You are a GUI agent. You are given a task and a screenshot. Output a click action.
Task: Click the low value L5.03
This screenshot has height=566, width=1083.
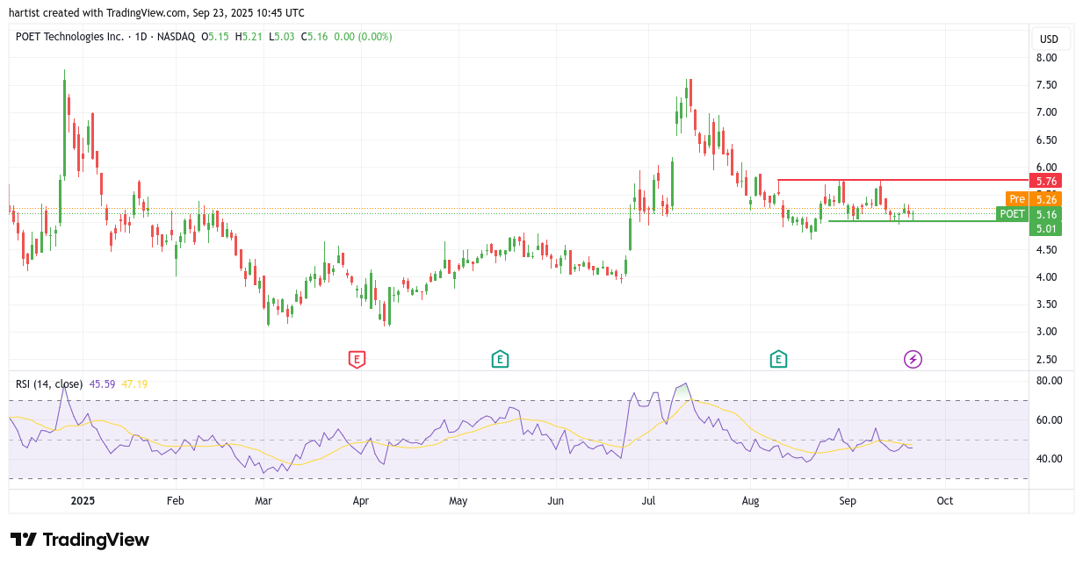pyautogui.click(x=281, y=37)
